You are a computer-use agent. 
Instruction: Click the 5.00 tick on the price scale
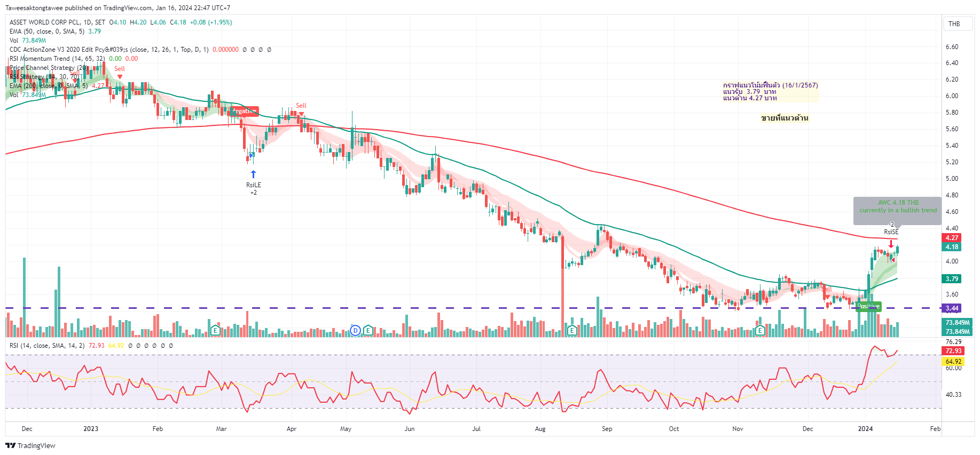coord(952,179)
